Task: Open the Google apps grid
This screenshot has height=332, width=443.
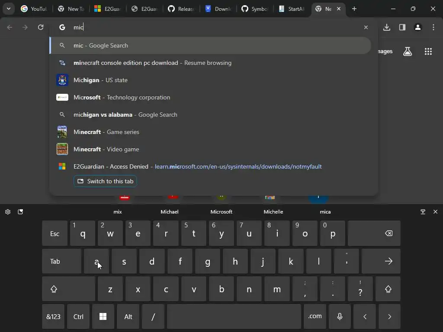Action: 428,51
